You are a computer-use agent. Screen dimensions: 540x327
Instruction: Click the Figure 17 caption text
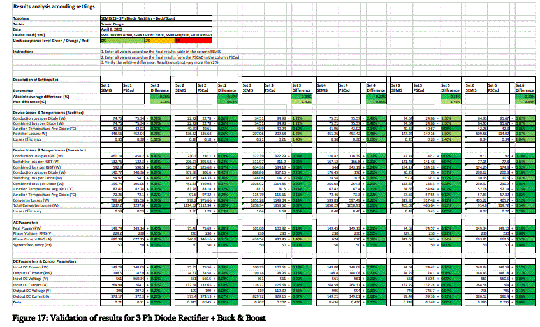tap(139, 317)
